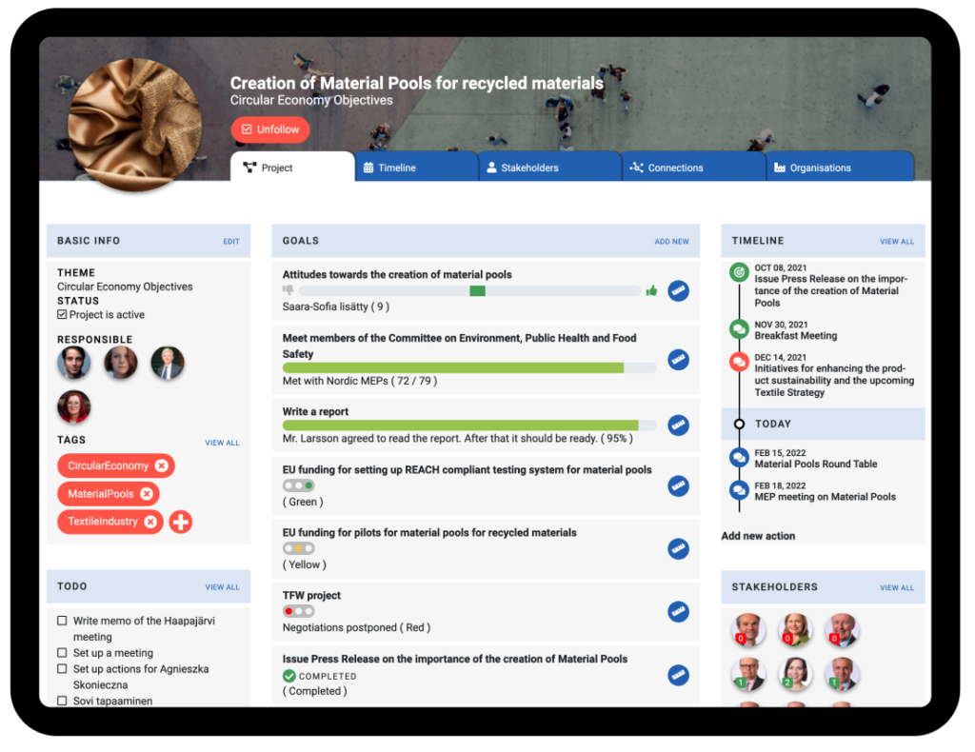
Task: Click View All in Timeline panel
Action: (x=897, y=241)
